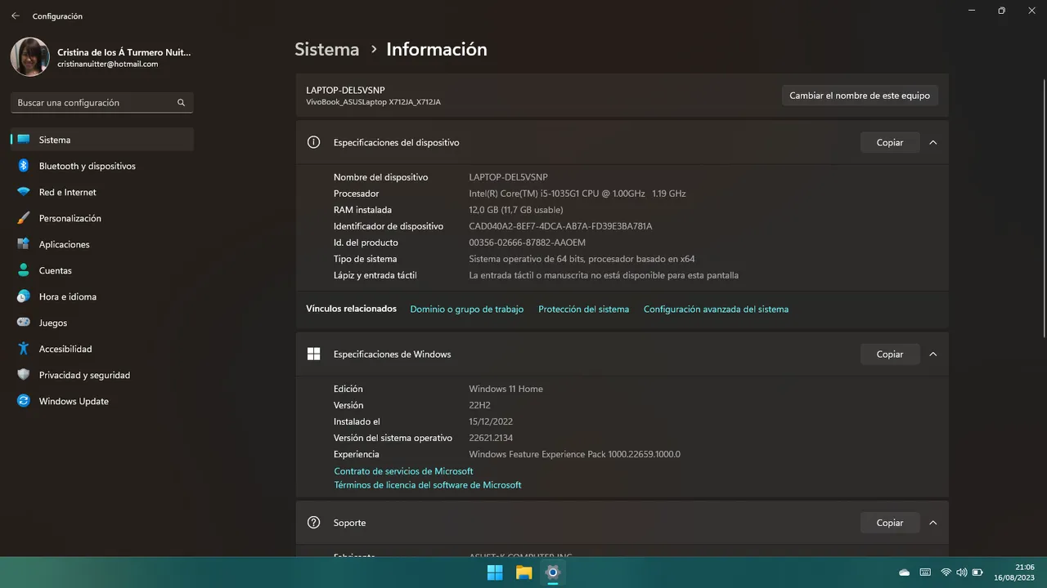Click the Soporte question mark icon
This screenshot has width=1047, height=588.
(313, 523)
